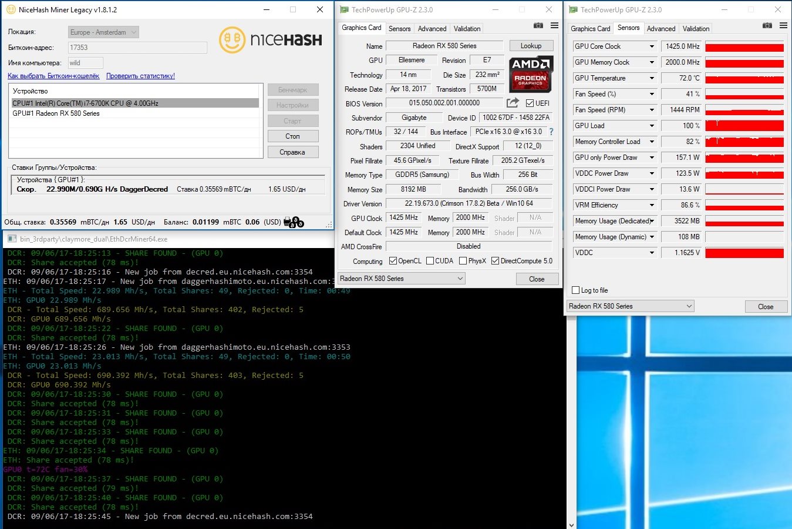Click the GPU Load red sensor graph
The width and height of the screenshot is (792, 529).
pyautogui.click(x=744, y=126)
